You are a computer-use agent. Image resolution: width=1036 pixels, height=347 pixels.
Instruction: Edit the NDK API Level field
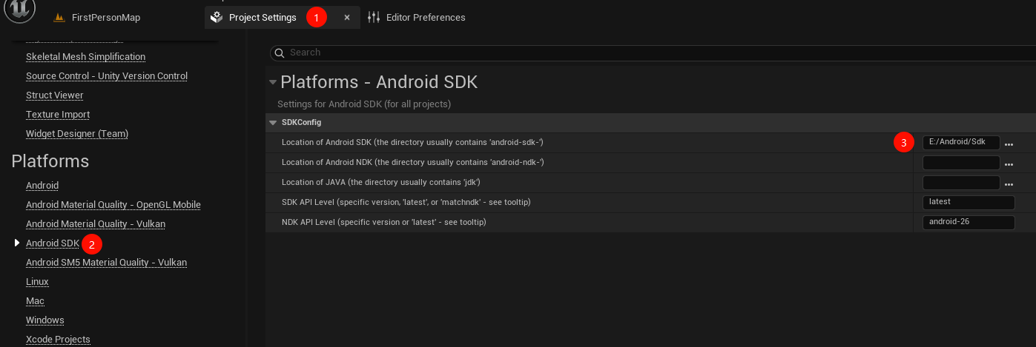click(969, 223)
